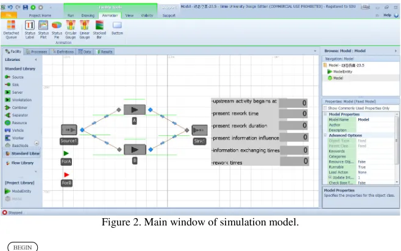
Task: Open the View ribbon tab
Action: 129,15
